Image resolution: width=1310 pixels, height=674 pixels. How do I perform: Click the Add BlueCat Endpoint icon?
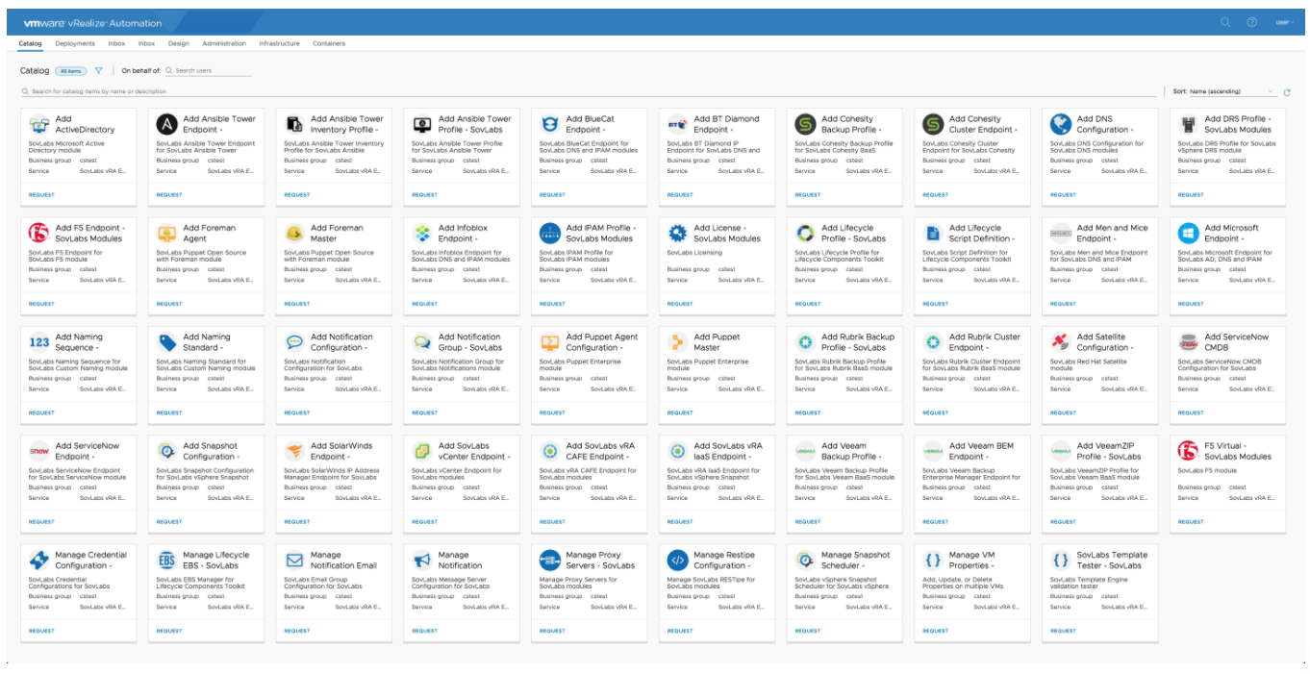[x=550, y=124]
